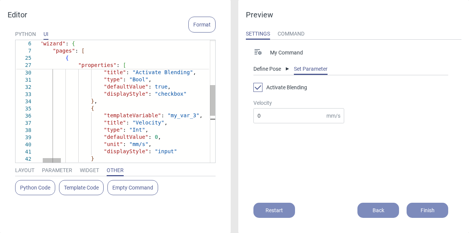Image resolution: width=469 pixels, height=233 pixels.
Task: Select the OTHER snippets tab
Action: tap(115, 170)
